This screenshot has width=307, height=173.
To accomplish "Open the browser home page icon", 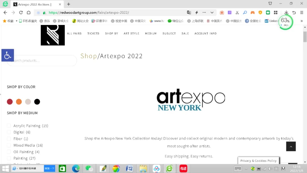I will point(29,13).
